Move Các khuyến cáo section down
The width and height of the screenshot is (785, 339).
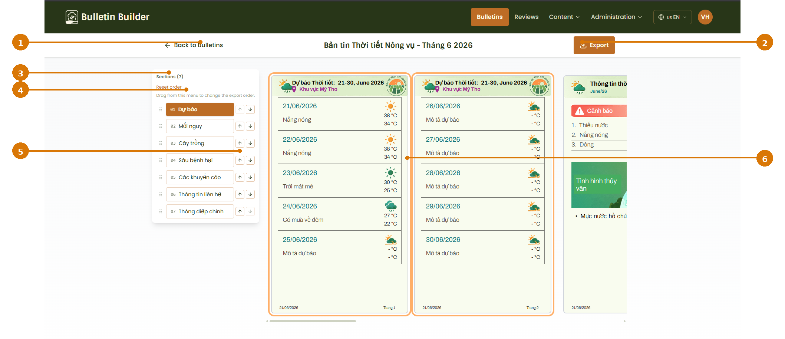coord(250,177)
